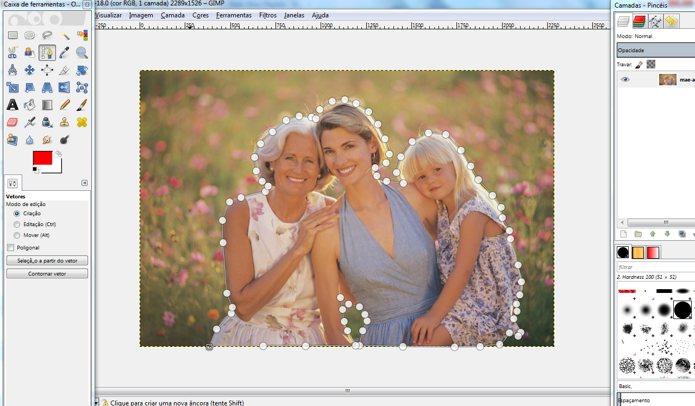Viewport: 695px width, 406px height.
Task: Choose the Eraser tool
Action: tap(12, 122)
